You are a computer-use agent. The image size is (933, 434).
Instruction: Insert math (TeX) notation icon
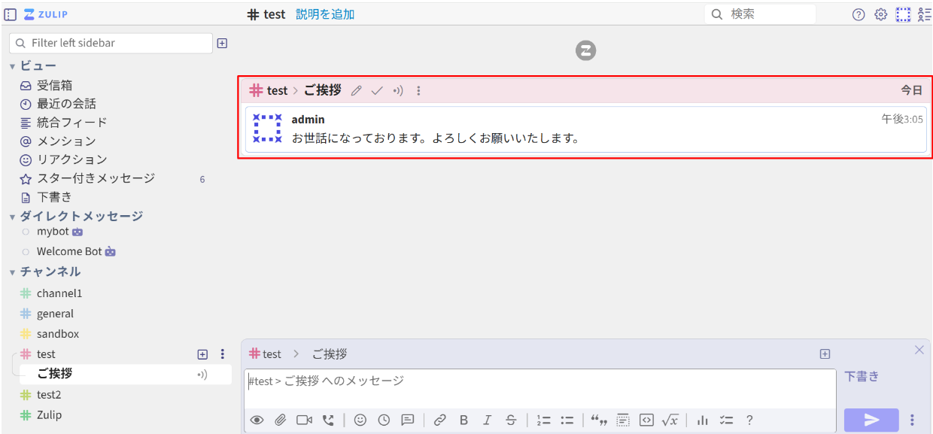click(670, 420)
